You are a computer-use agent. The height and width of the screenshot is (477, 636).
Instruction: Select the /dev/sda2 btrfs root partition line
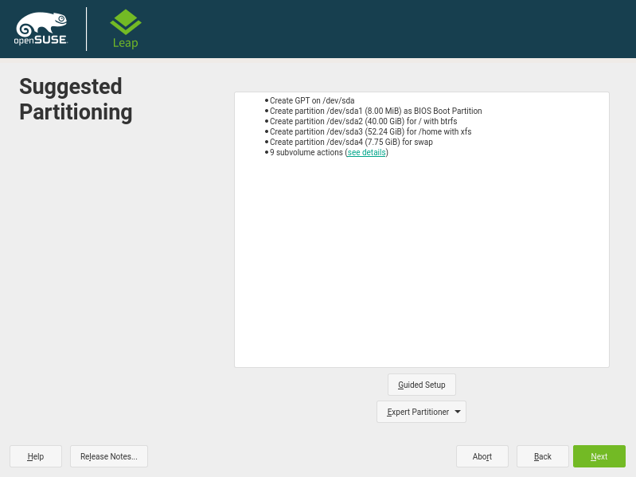pyautogui.click(x=364, y=121)
